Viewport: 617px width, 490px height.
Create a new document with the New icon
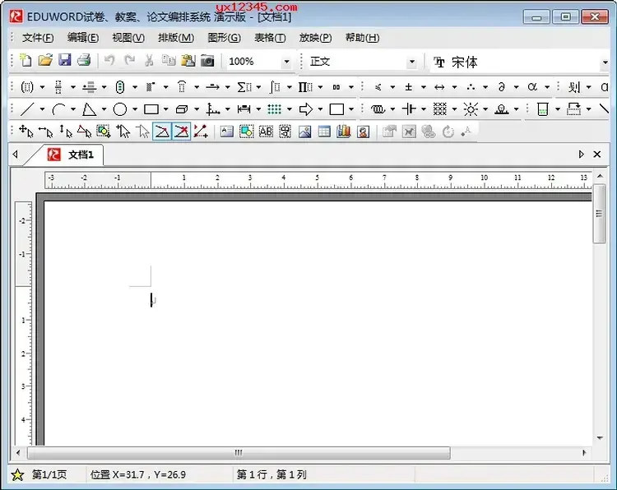pyautogui.click(x=26, y=61)
